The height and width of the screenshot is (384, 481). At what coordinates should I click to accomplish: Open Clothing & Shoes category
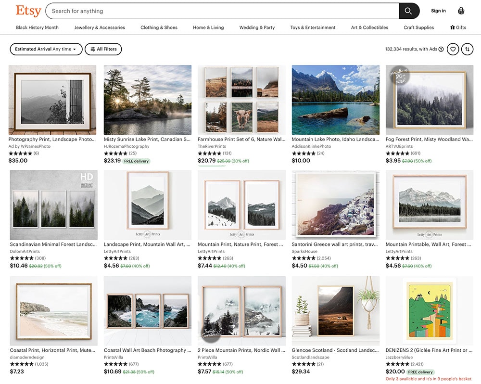pyautogui.click(x=159, y=27)
